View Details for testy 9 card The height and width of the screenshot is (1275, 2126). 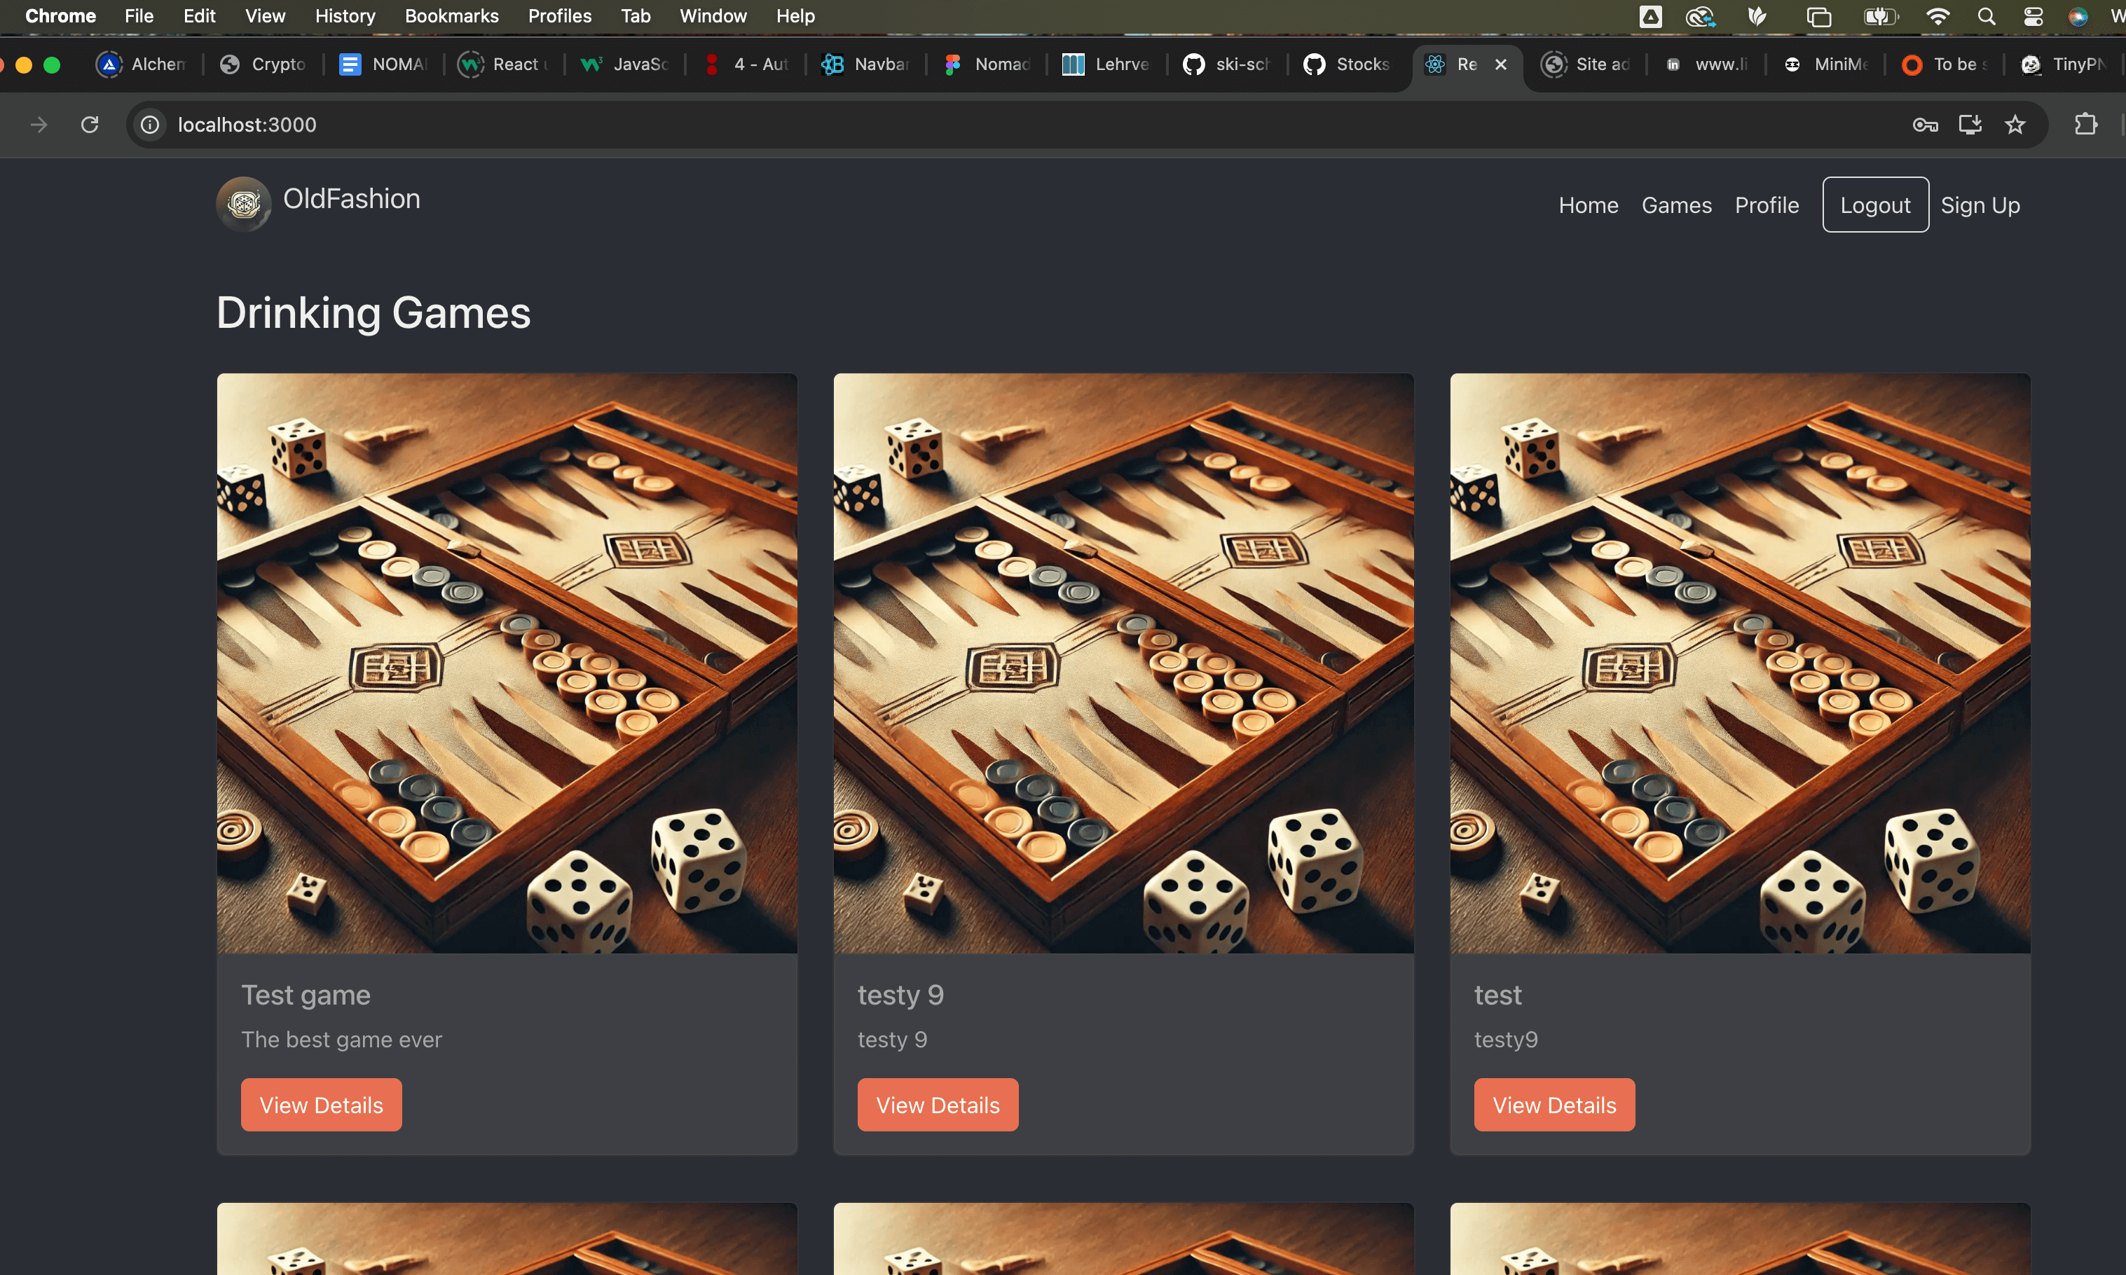938,1105
